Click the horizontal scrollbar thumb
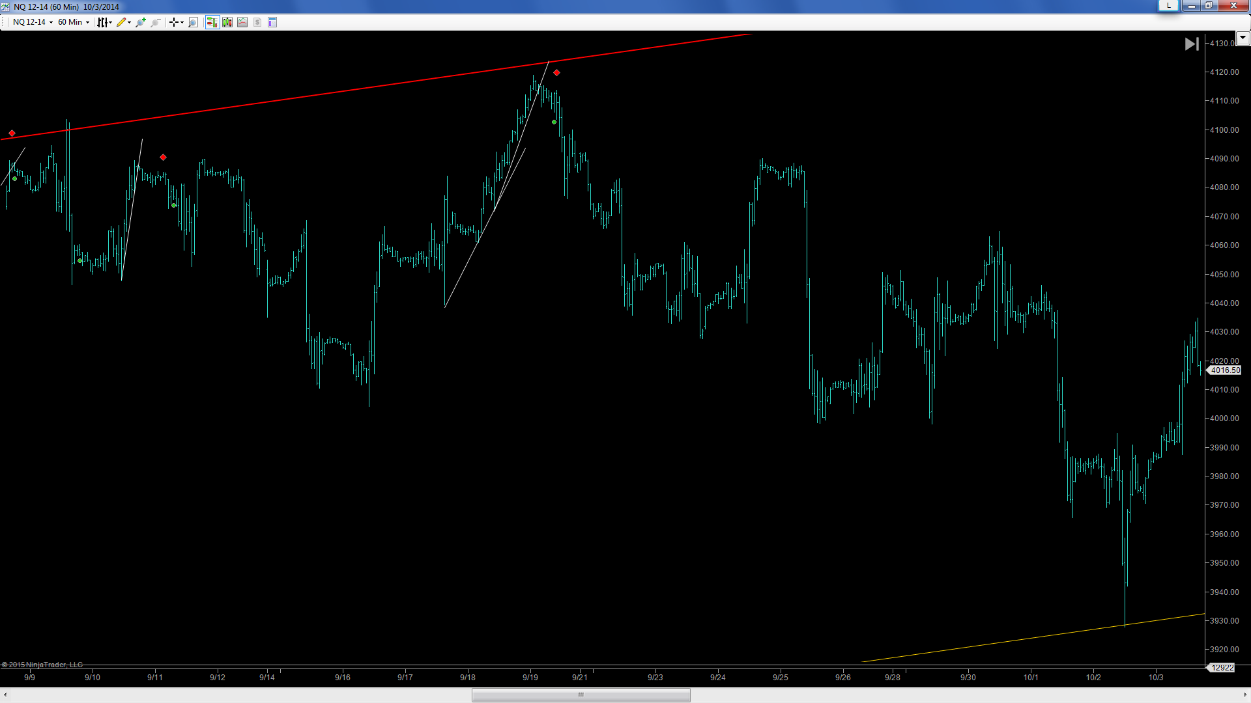 [x=581, y=695]
